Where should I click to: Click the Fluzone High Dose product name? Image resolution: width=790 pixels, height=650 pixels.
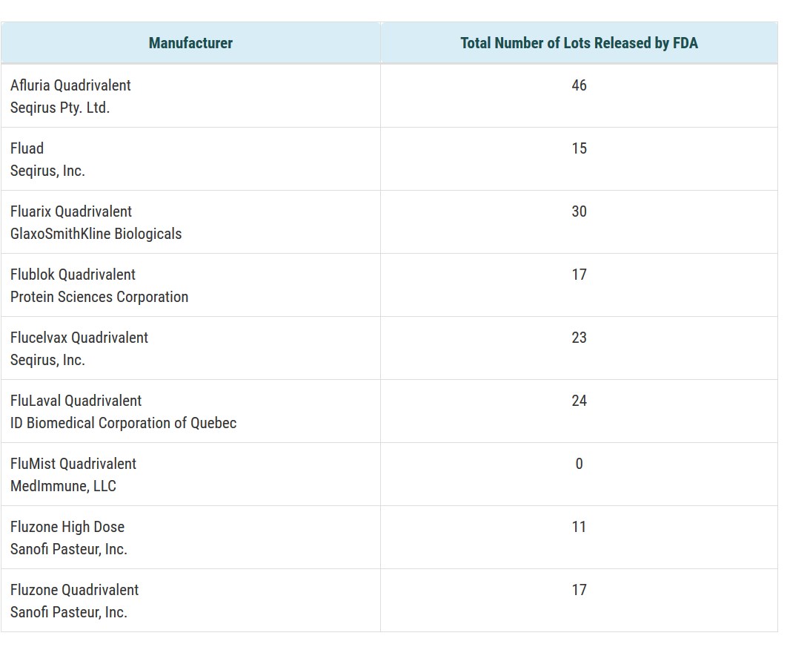point(67,527)
